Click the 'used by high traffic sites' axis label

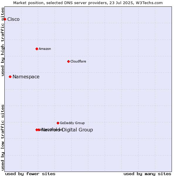coord(3,42)
